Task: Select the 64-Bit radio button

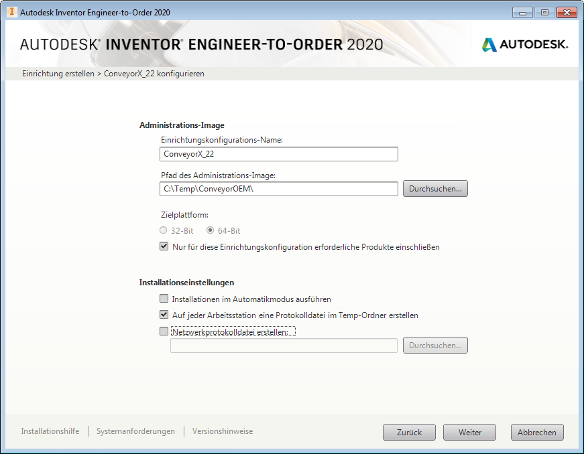Action: tap(210, 230)
